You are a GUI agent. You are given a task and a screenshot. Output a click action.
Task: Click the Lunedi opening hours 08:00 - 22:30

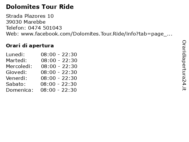click(x=59, y=54)
